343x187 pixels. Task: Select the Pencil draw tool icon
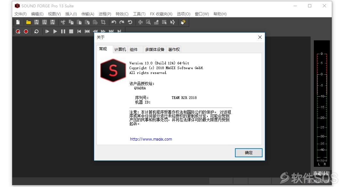[x=156, y=22]
